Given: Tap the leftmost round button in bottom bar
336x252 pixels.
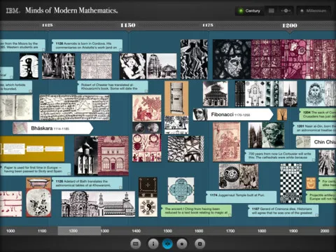Looking at the screenshot, I should coord(136,244).
